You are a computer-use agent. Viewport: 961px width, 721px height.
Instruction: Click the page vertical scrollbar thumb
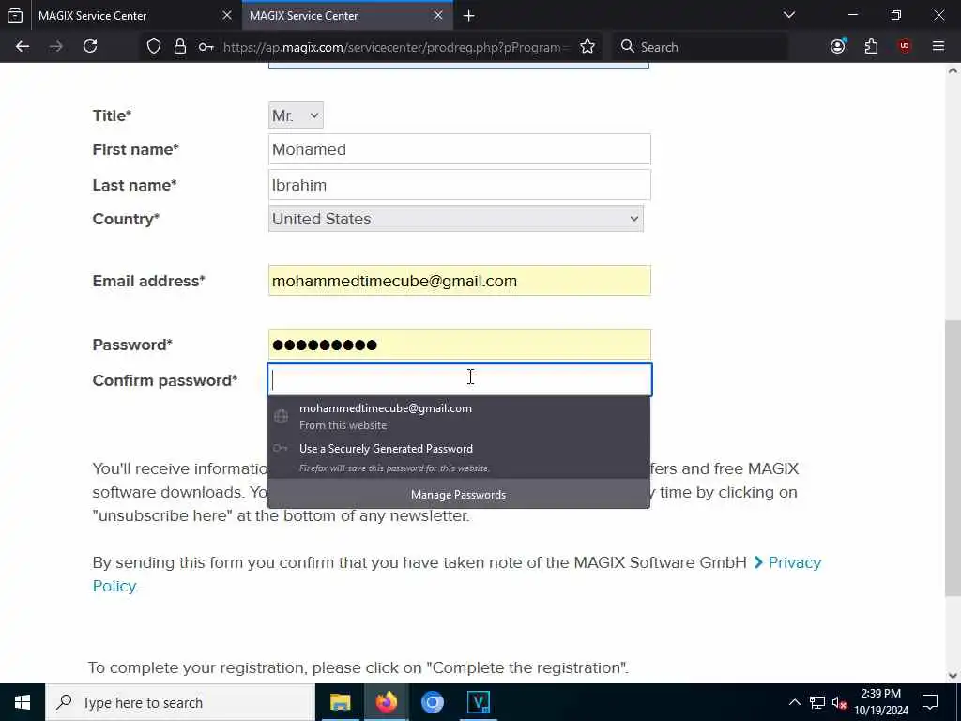pos(953,457)
